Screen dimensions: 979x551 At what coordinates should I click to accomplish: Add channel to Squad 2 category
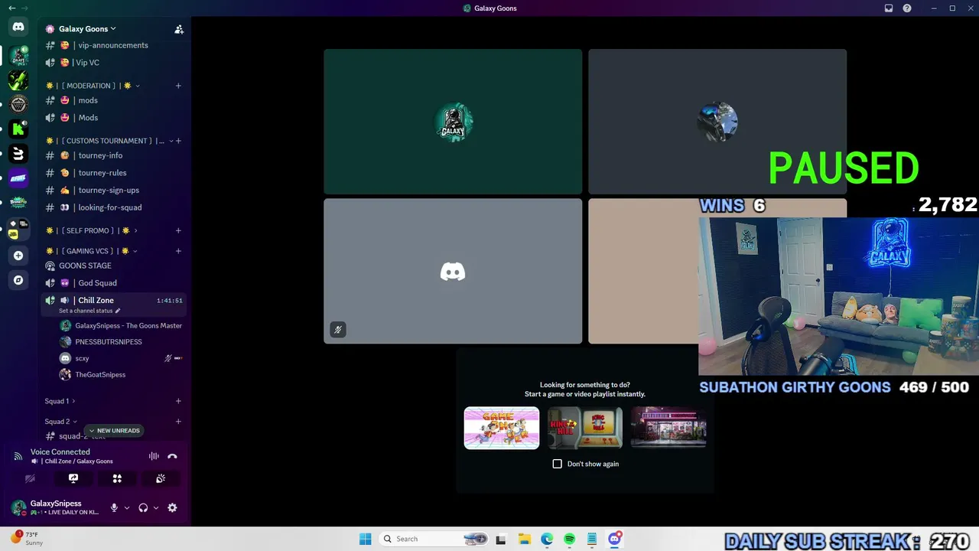coord(178,422)
